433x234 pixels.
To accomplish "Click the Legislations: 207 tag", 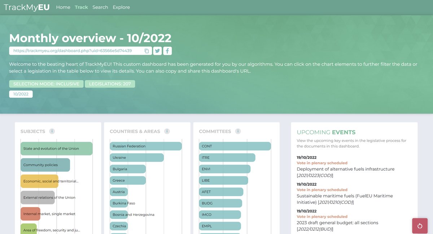I will pos(110,84).
